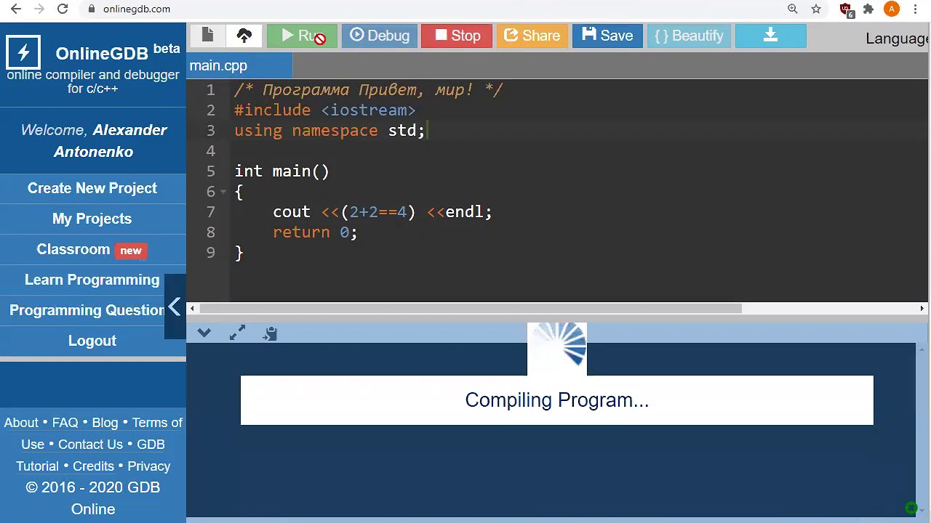Click the horizontal editor scrollbar thumb
The height and width of the screenshot is (523, 931).
click(x=471, y=308)
